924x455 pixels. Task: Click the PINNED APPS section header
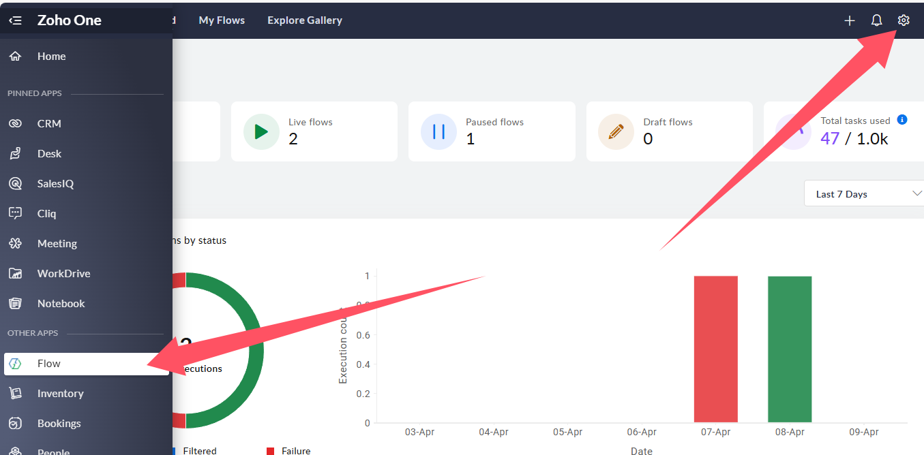coord(35,93)
